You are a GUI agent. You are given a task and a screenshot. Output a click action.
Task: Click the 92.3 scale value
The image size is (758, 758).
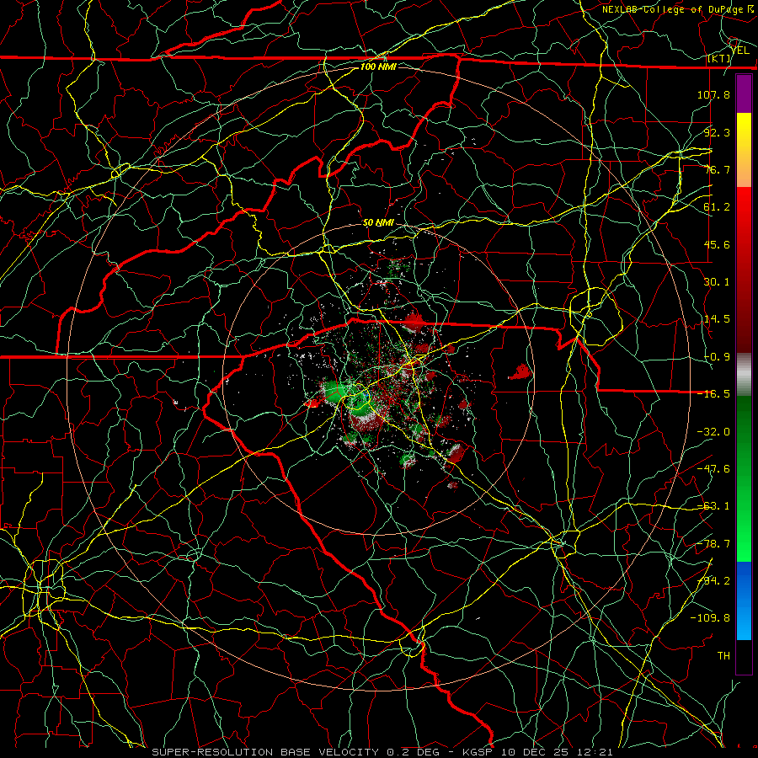(x=717, y=132)
